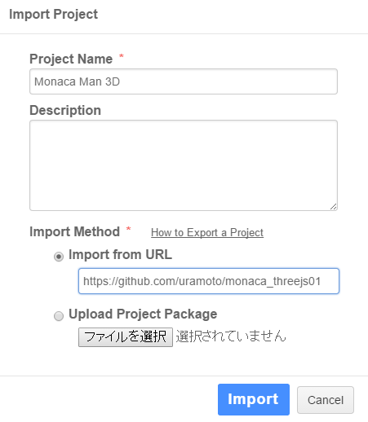Focus the Project Name text field
The width and height of the screenshot is (368, 422).
184,81
